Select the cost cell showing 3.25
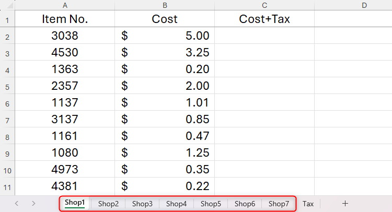 click(165, 53)
